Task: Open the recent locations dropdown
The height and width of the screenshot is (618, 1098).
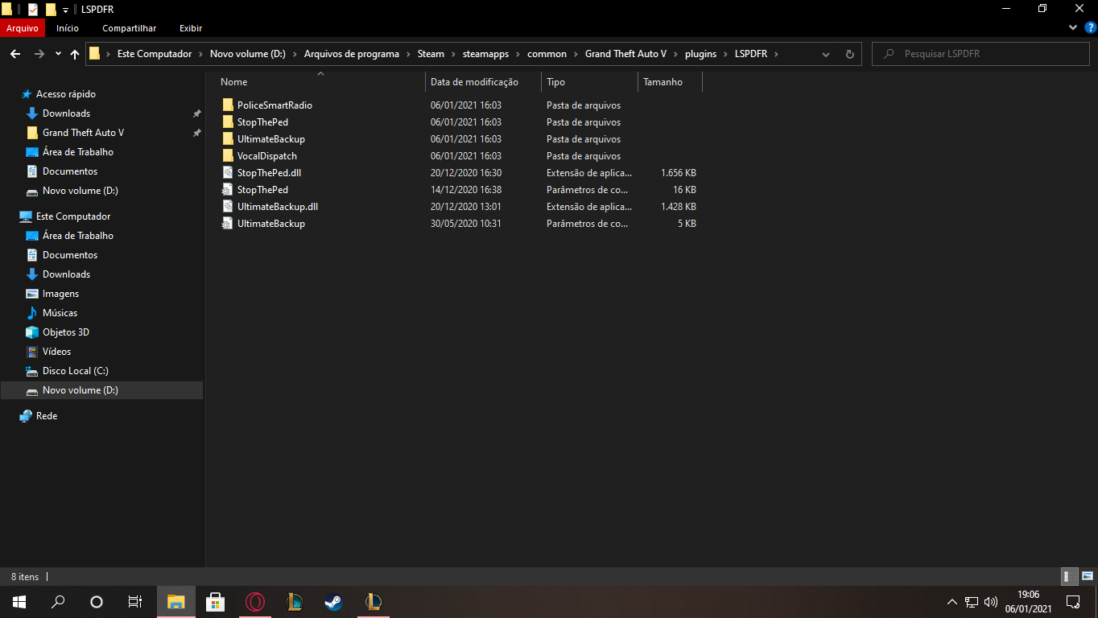Action: [58, 54]
